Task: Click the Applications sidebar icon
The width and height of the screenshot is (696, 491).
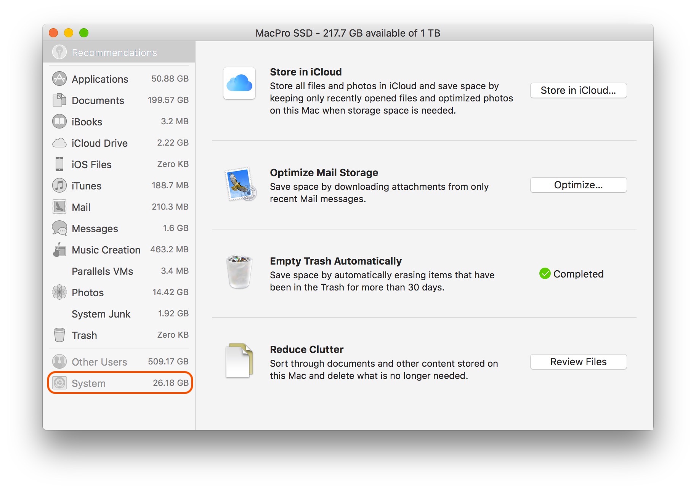Action: click(59, 79)
